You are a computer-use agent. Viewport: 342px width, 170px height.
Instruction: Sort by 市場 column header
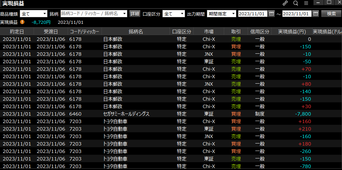209,32
